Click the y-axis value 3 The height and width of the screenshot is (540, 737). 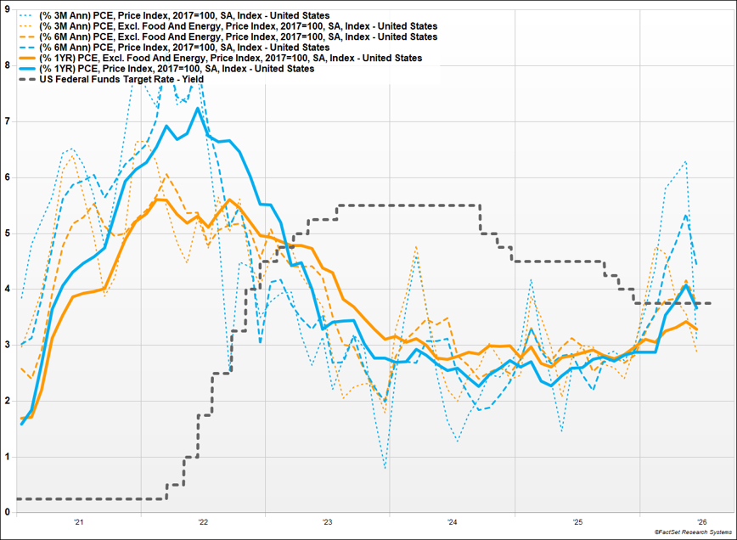click(x=7, y=345)
